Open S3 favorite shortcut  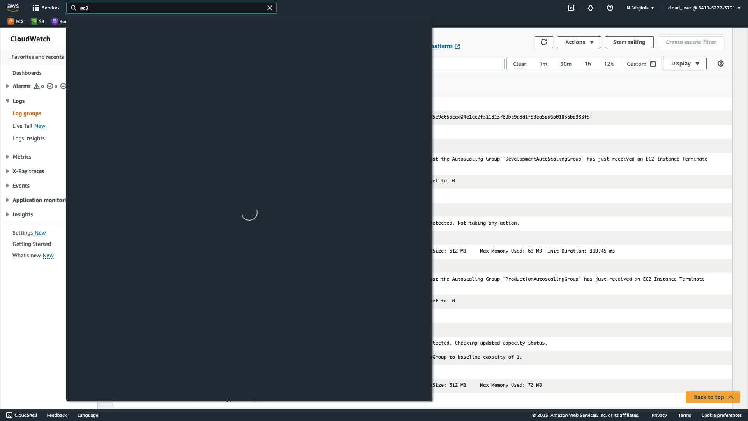(x=38, y=21)
